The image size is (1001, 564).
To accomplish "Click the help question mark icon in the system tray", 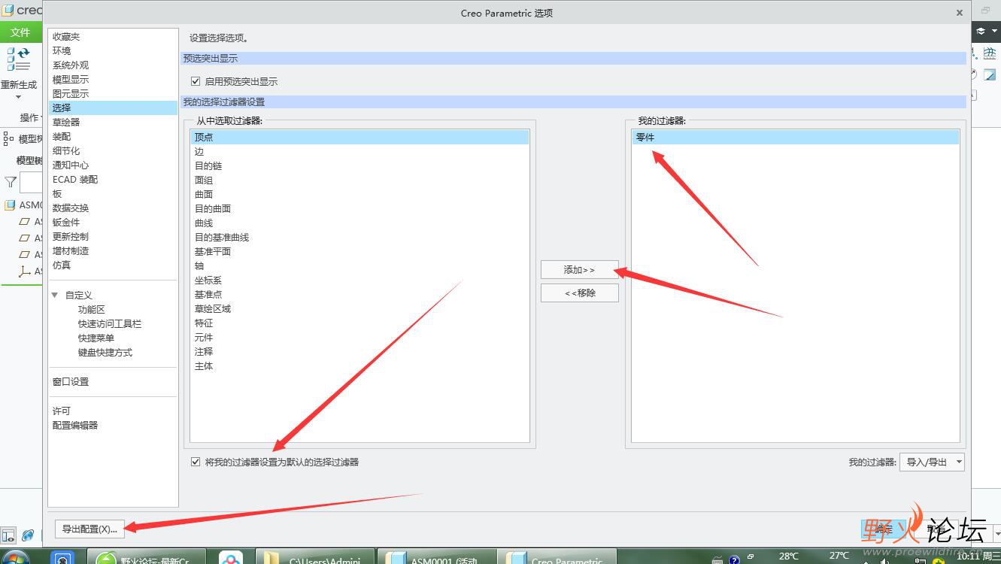I will coord(734,559).
